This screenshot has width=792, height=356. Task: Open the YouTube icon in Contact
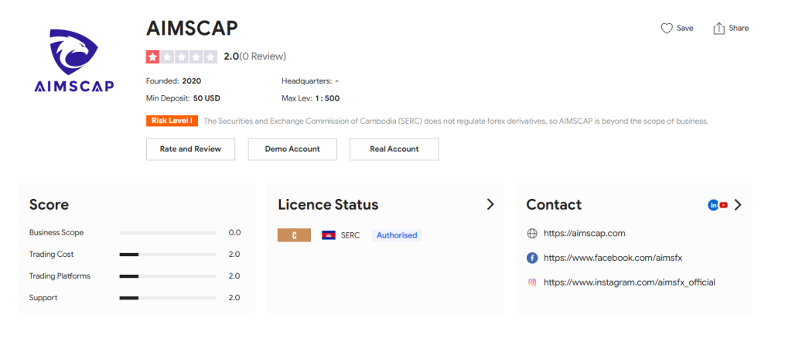724,205
